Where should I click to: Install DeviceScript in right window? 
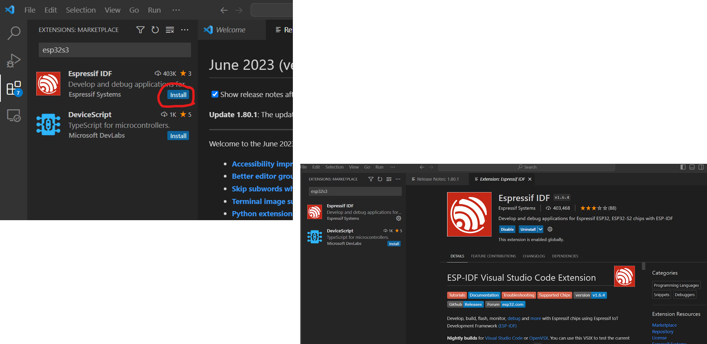click(394, 244)
